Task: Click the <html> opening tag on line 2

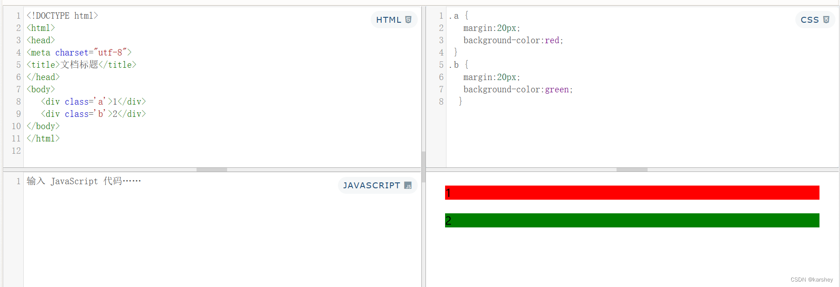Action: [x=41, y=28]
